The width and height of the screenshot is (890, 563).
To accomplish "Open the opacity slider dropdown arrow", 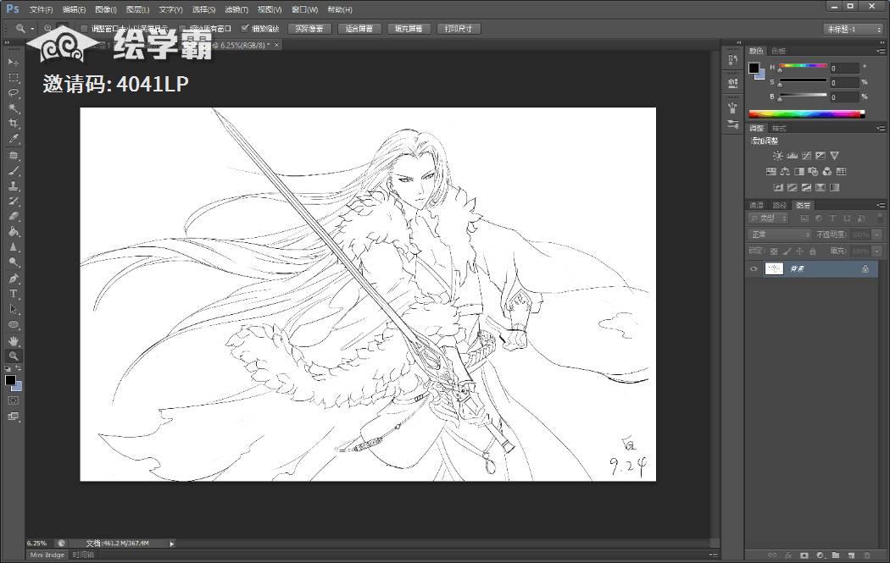I will tap(877, 235).
